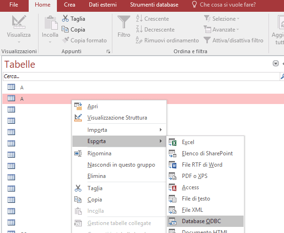Open the Avanzate filter dropdown

coord(221,29)
